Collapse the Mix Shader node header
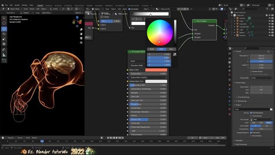This screenshot has width=275, height=155. tap(195, 21)
